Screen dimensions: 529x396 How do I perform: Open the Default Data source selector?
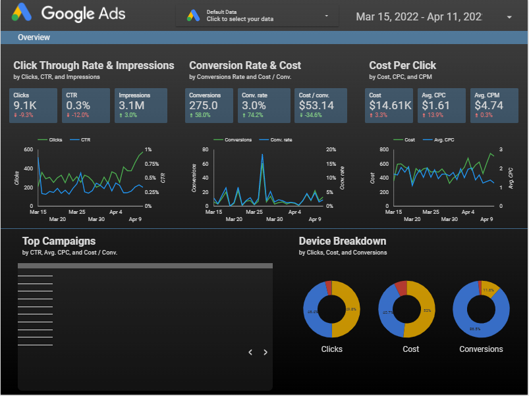[257, 16]
